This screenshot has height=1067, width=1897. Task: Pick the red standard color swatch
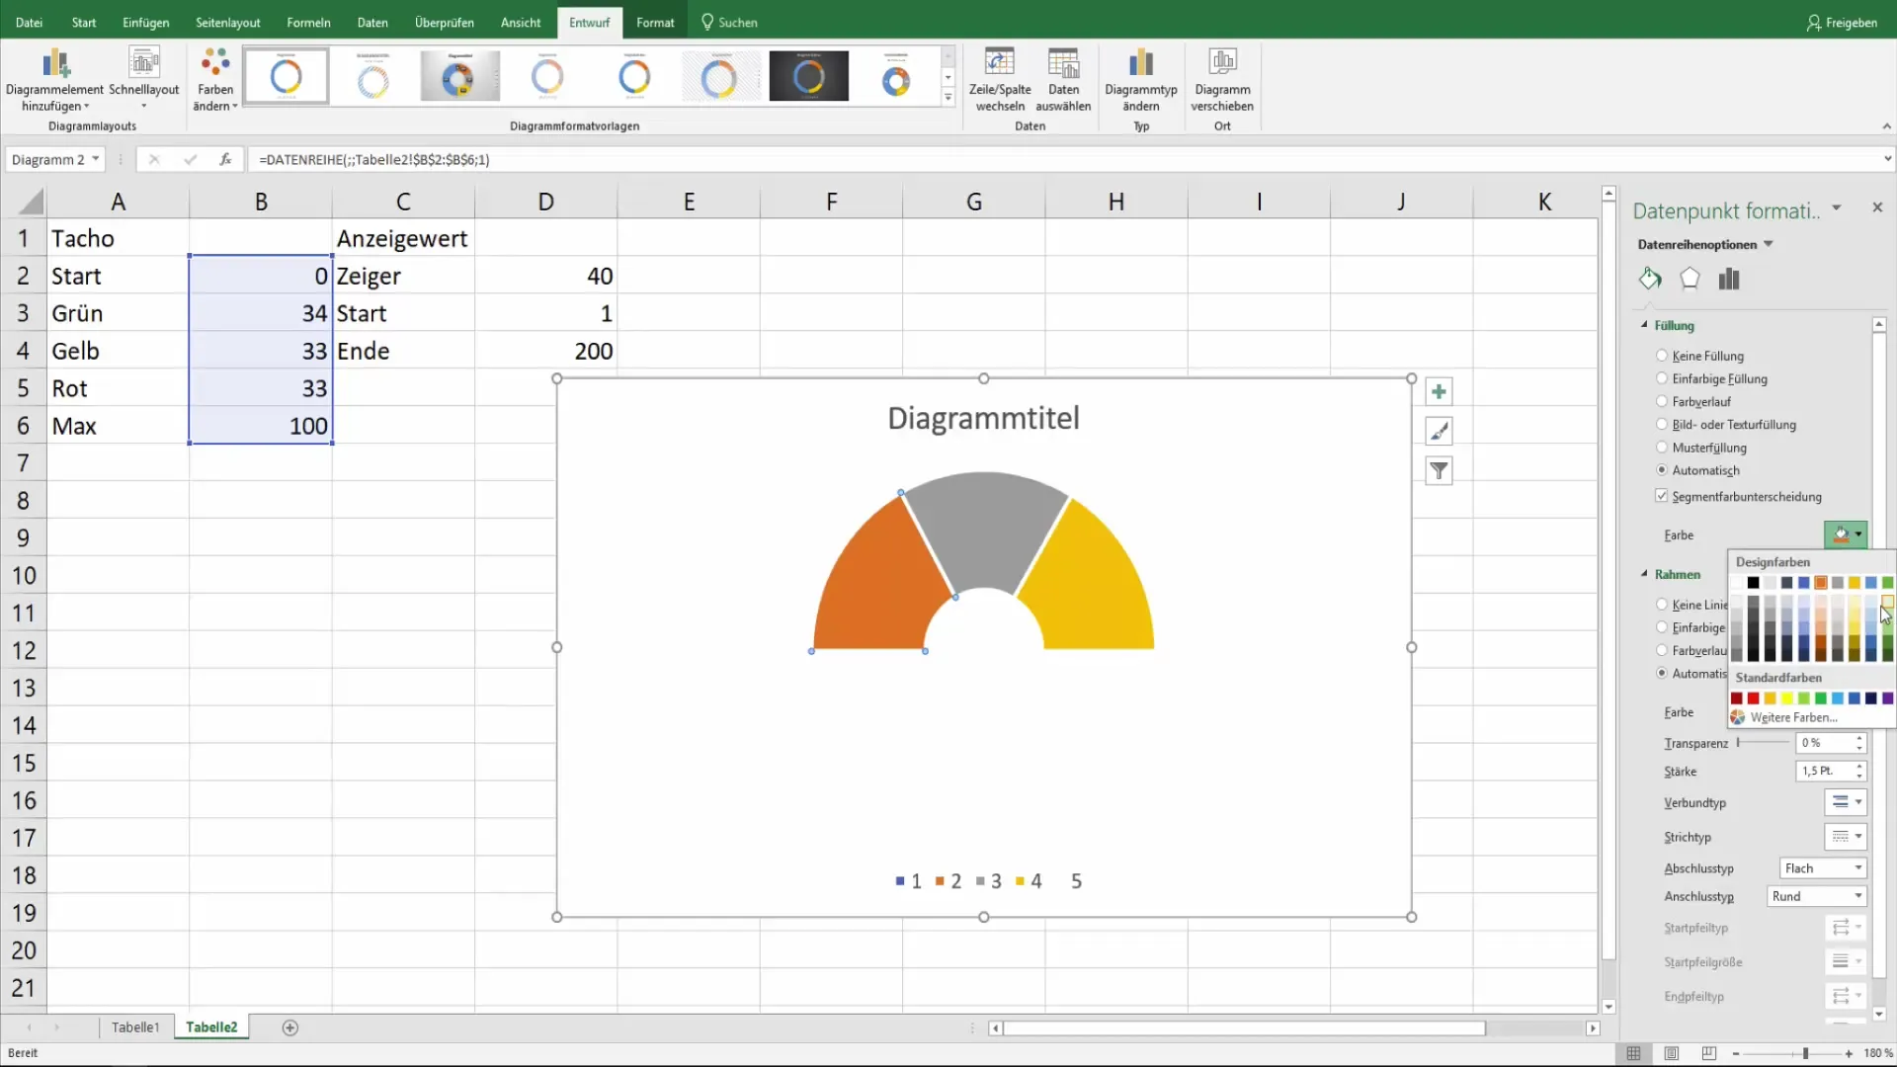point(1753,698)
